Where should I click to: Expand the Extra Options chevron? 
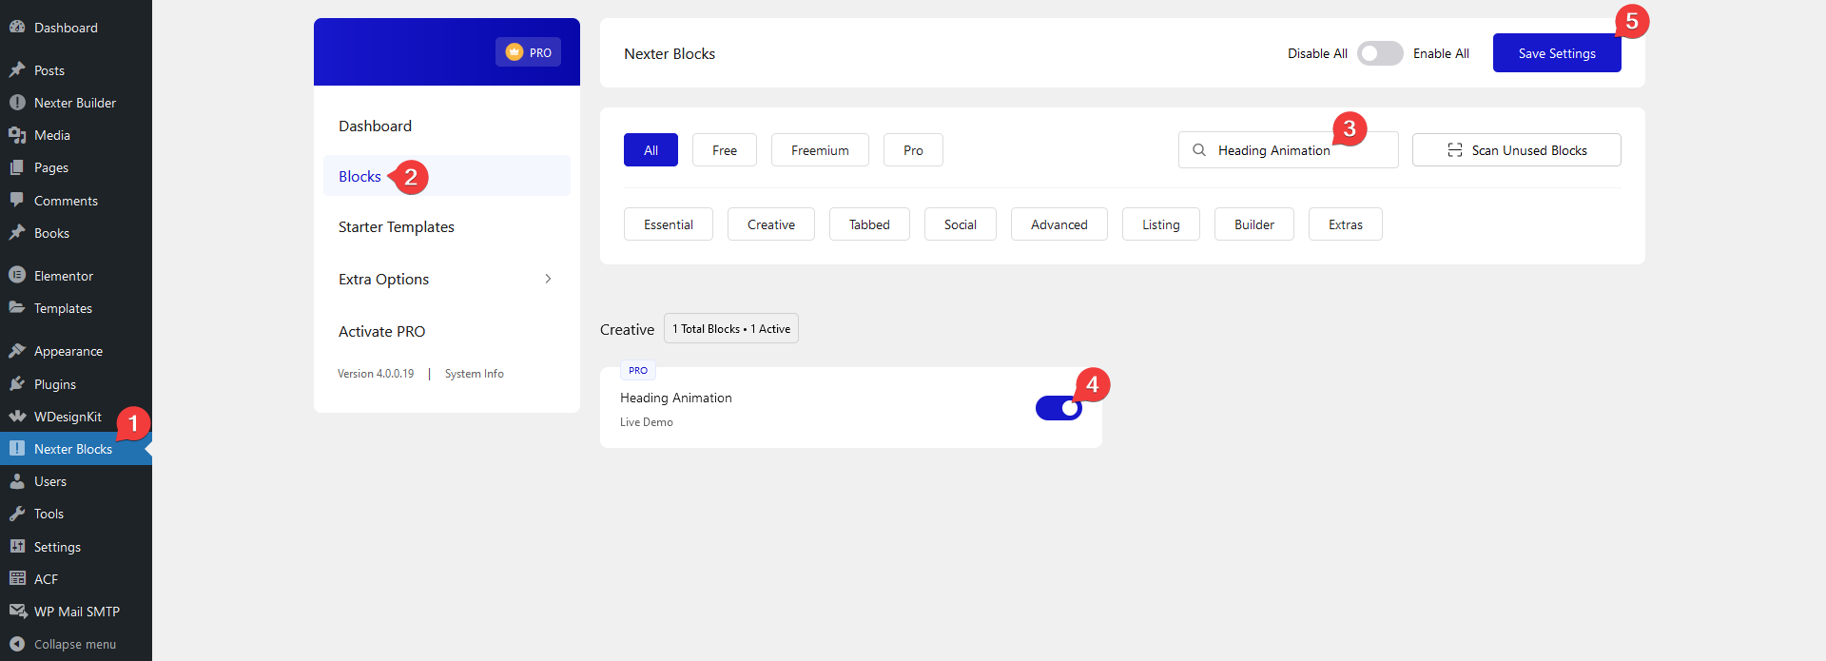(548, 279)
